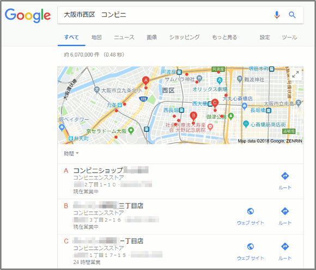Click オリックス劇場 music marker on map
Image resolution: width=316 pixels, height=270 pixels.
[220, 81]
